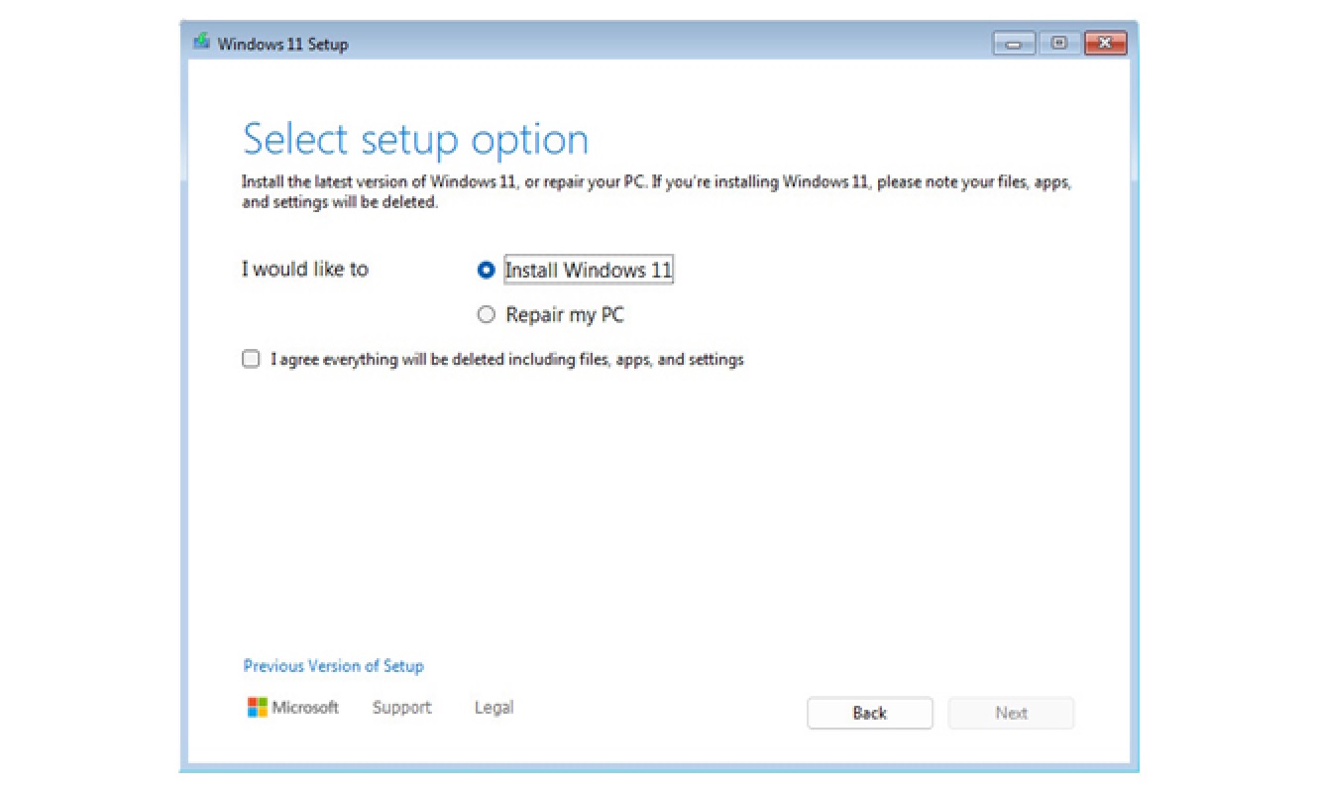Click the 'Select setup option' heading
The width and height of the screenshot is (1320, 793).
click(415, 139)
